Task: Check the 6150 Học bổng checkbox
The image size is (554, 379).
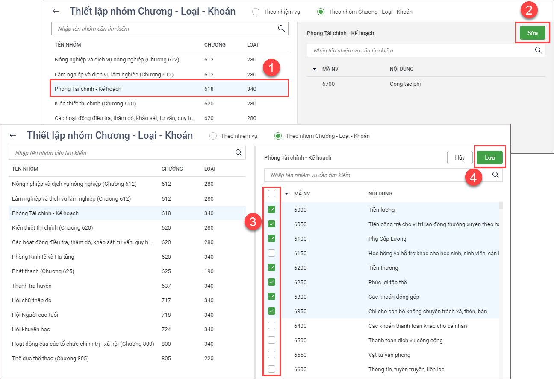Action: [x=271, y=253]
